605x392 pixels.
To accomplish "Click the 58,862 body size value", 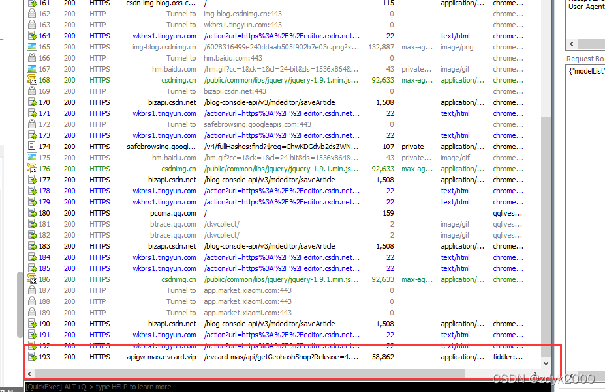I will click(382, 357).
